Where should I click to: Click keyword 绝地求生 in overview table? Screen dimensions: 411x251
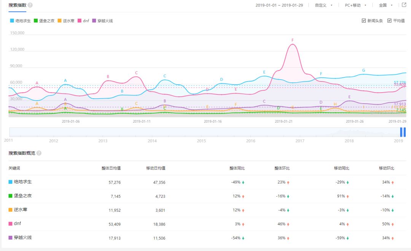point(23,182)
